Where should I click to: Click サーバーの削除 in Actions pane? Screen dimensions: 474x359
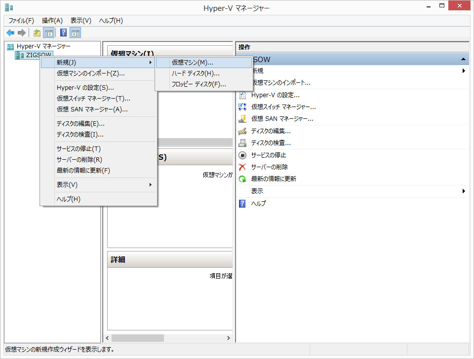(x=270, y=167)
